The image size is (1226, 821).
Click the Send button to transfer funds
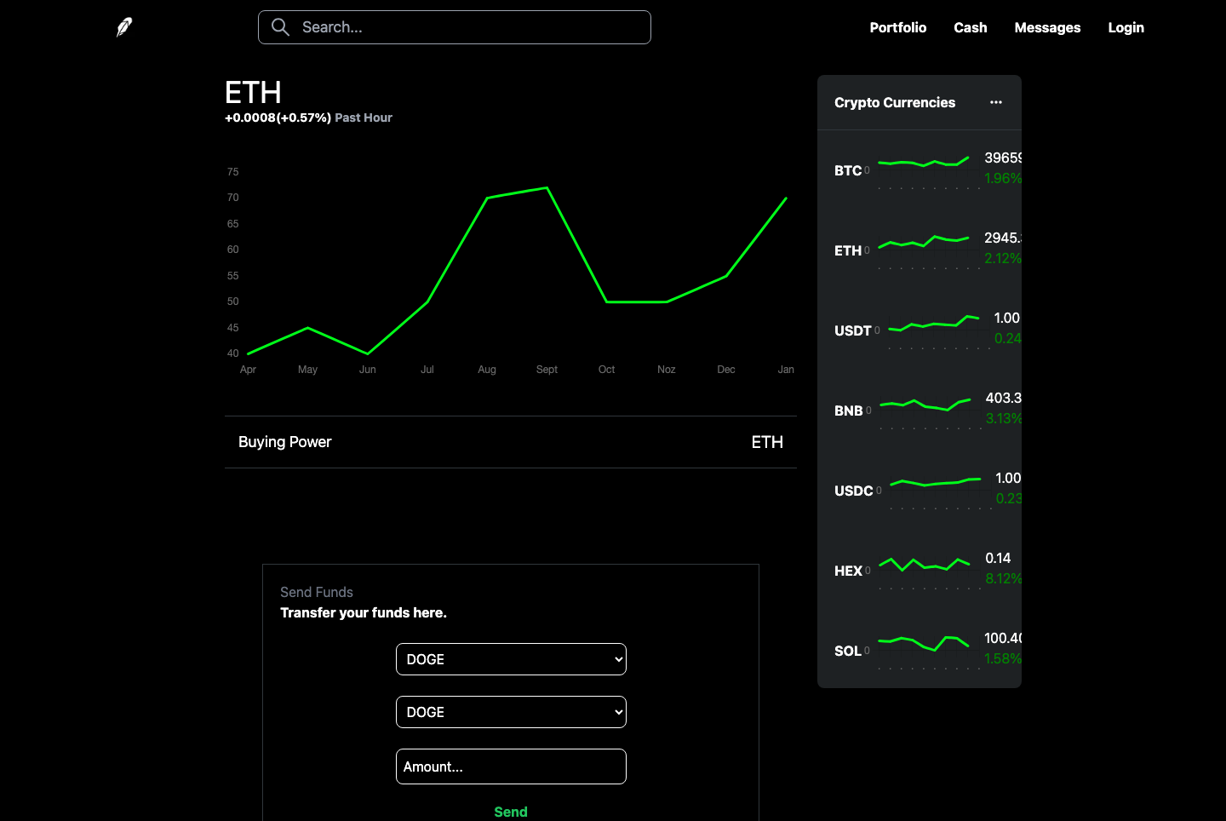510,812
